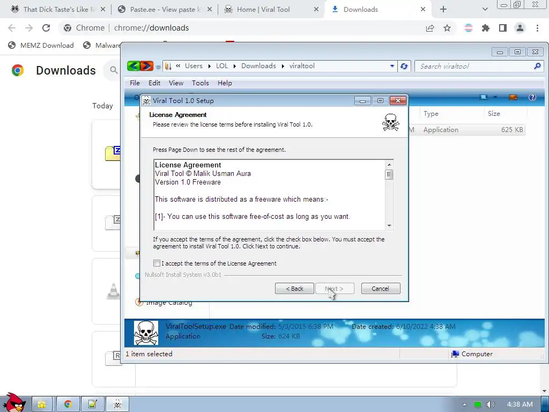The width and height of the screenshot is (549, 412).
Task: Open the Notepad++ taskbar icon
Action: pyautogui.click(x=92, y=404)
